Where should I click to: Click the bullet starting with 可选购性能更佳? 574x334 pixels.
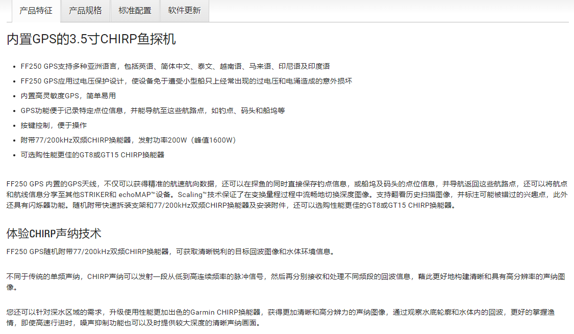click(92, 155)
